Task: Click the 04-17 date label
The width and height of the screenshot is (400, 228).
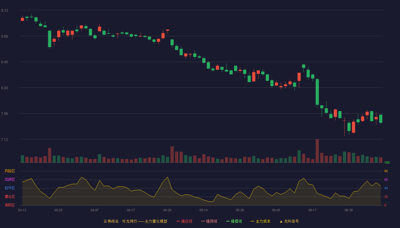Action: [131, 210]
